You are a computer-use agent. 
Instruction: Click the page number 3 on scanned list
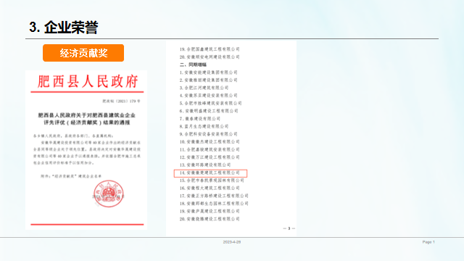tap(289, 228)
